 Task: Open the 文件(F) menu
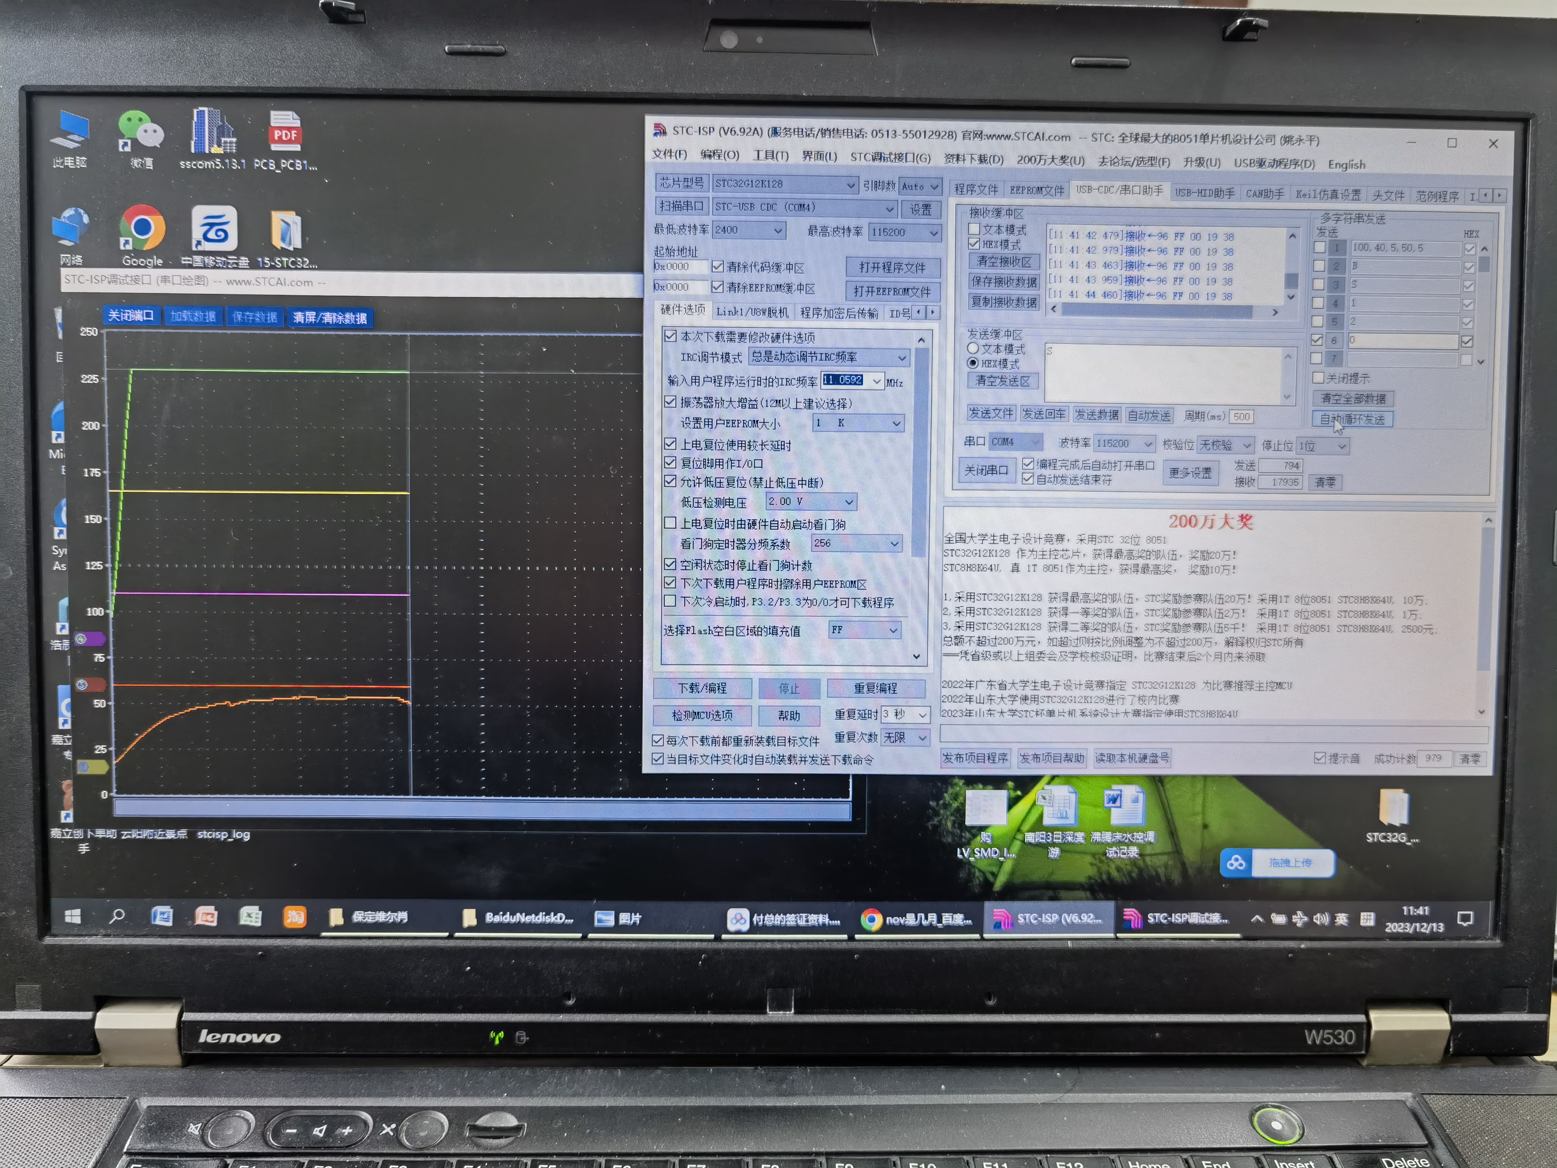pyautogui.click(x=669, y=154)
